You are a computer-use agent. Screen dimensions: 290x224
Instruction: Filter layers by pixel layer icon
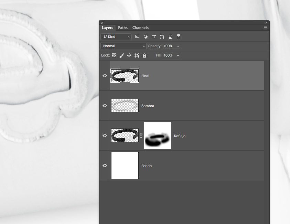(x=137, y=37)
